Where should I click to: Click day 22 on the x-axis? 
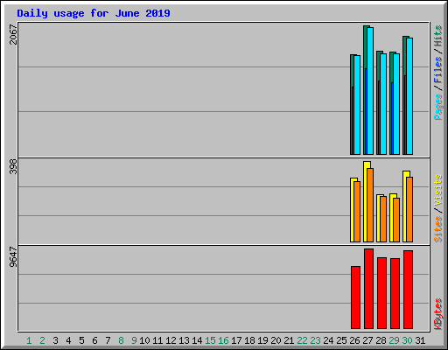302,340
